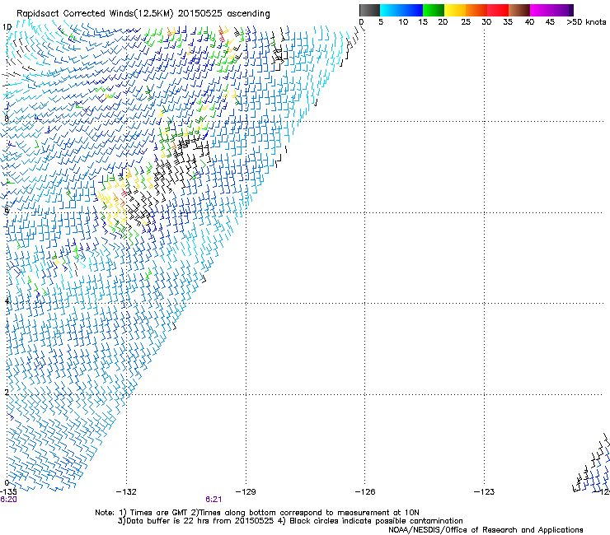Select the red 30-35 knots legend swatch
610x535 pixels.
coord(498,10)
